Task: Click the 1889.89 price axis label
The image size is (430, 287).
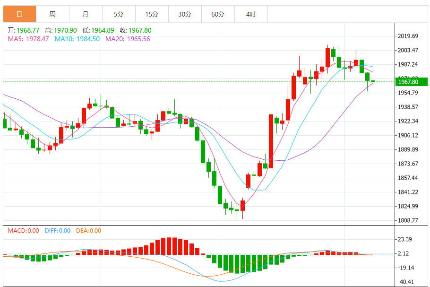Action: tap(408, 149)
